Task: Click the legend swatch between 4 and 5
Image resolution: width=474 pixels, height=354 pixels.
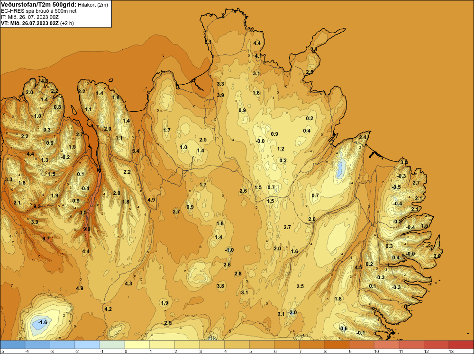Action: pyautogui.click(x=237, y=345)
